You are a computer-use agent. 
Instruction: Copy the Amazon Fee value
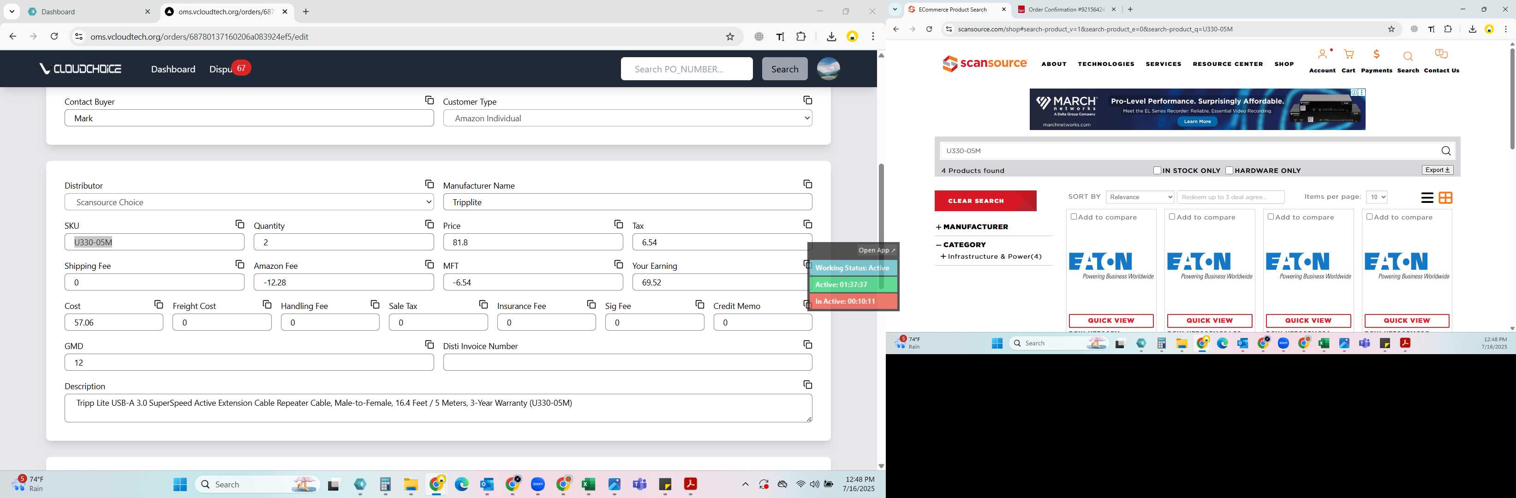(429, 264)
